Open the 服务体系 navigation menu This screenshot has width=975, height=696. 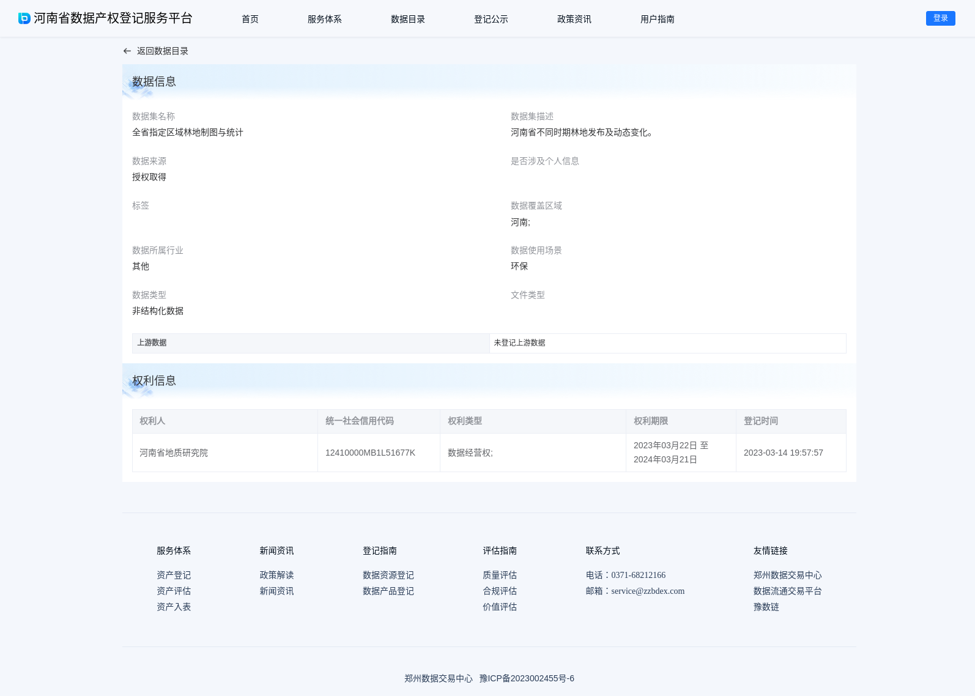point(325,19)
